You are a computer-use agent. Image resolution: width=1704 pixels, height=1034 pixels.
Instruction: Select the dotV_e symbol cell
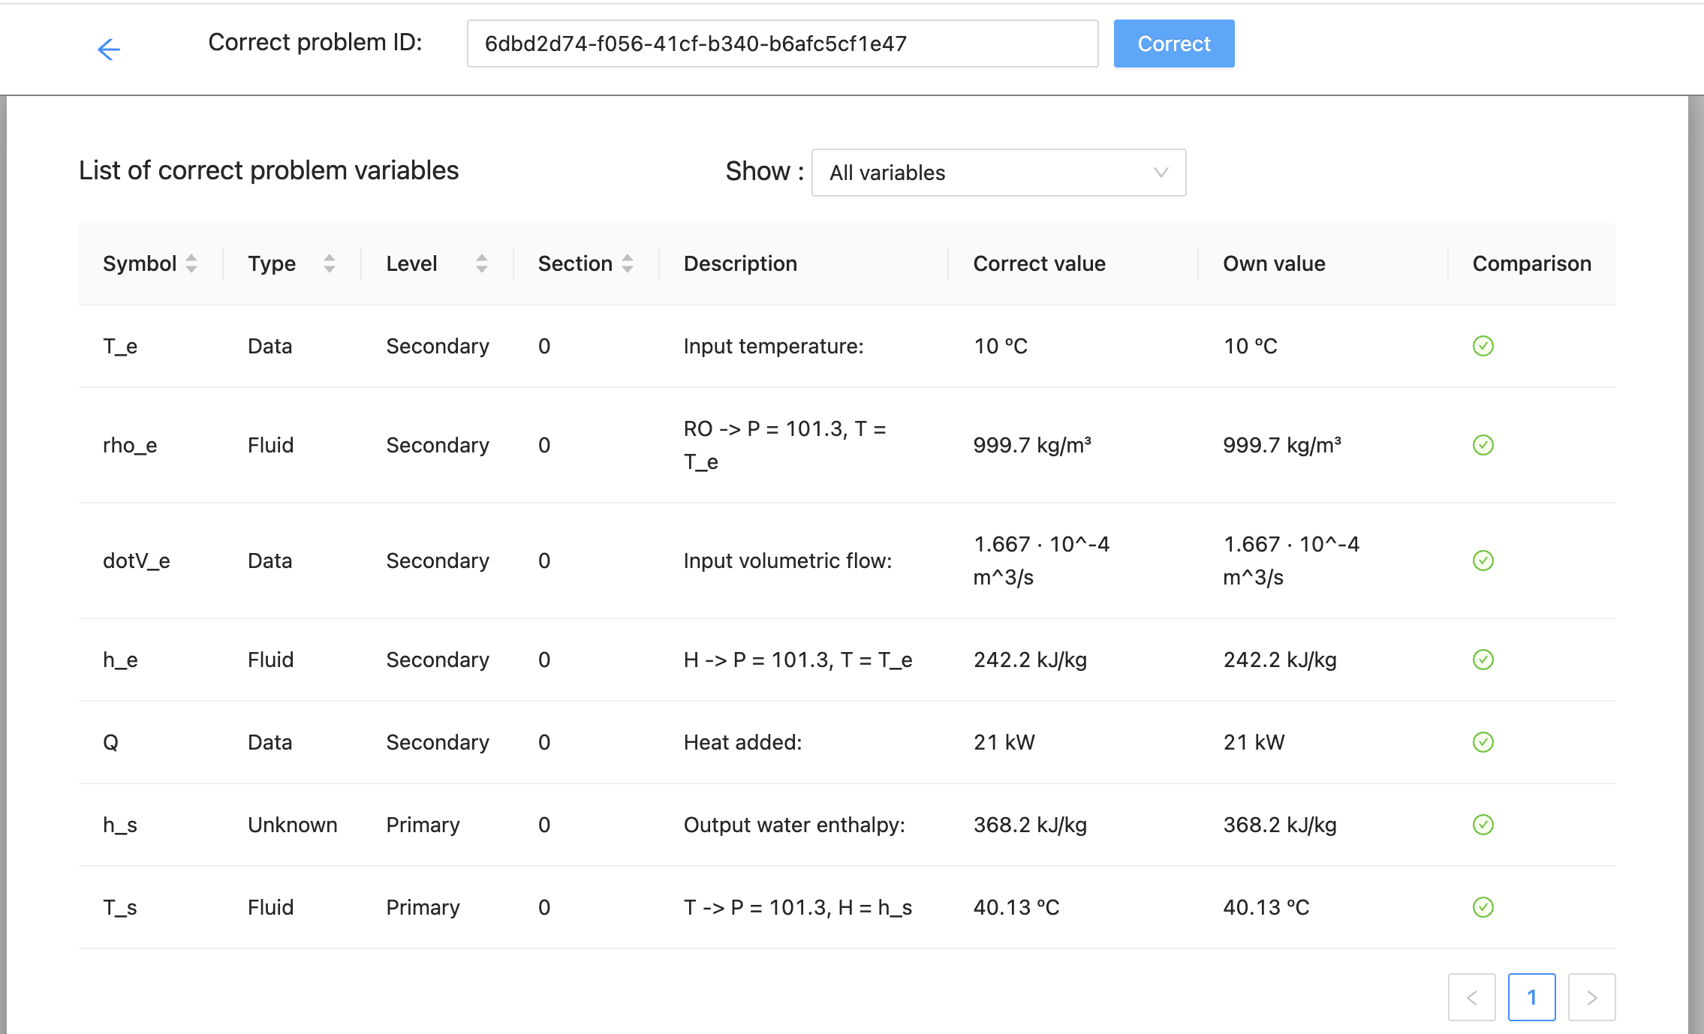click(x=137, y=561)
